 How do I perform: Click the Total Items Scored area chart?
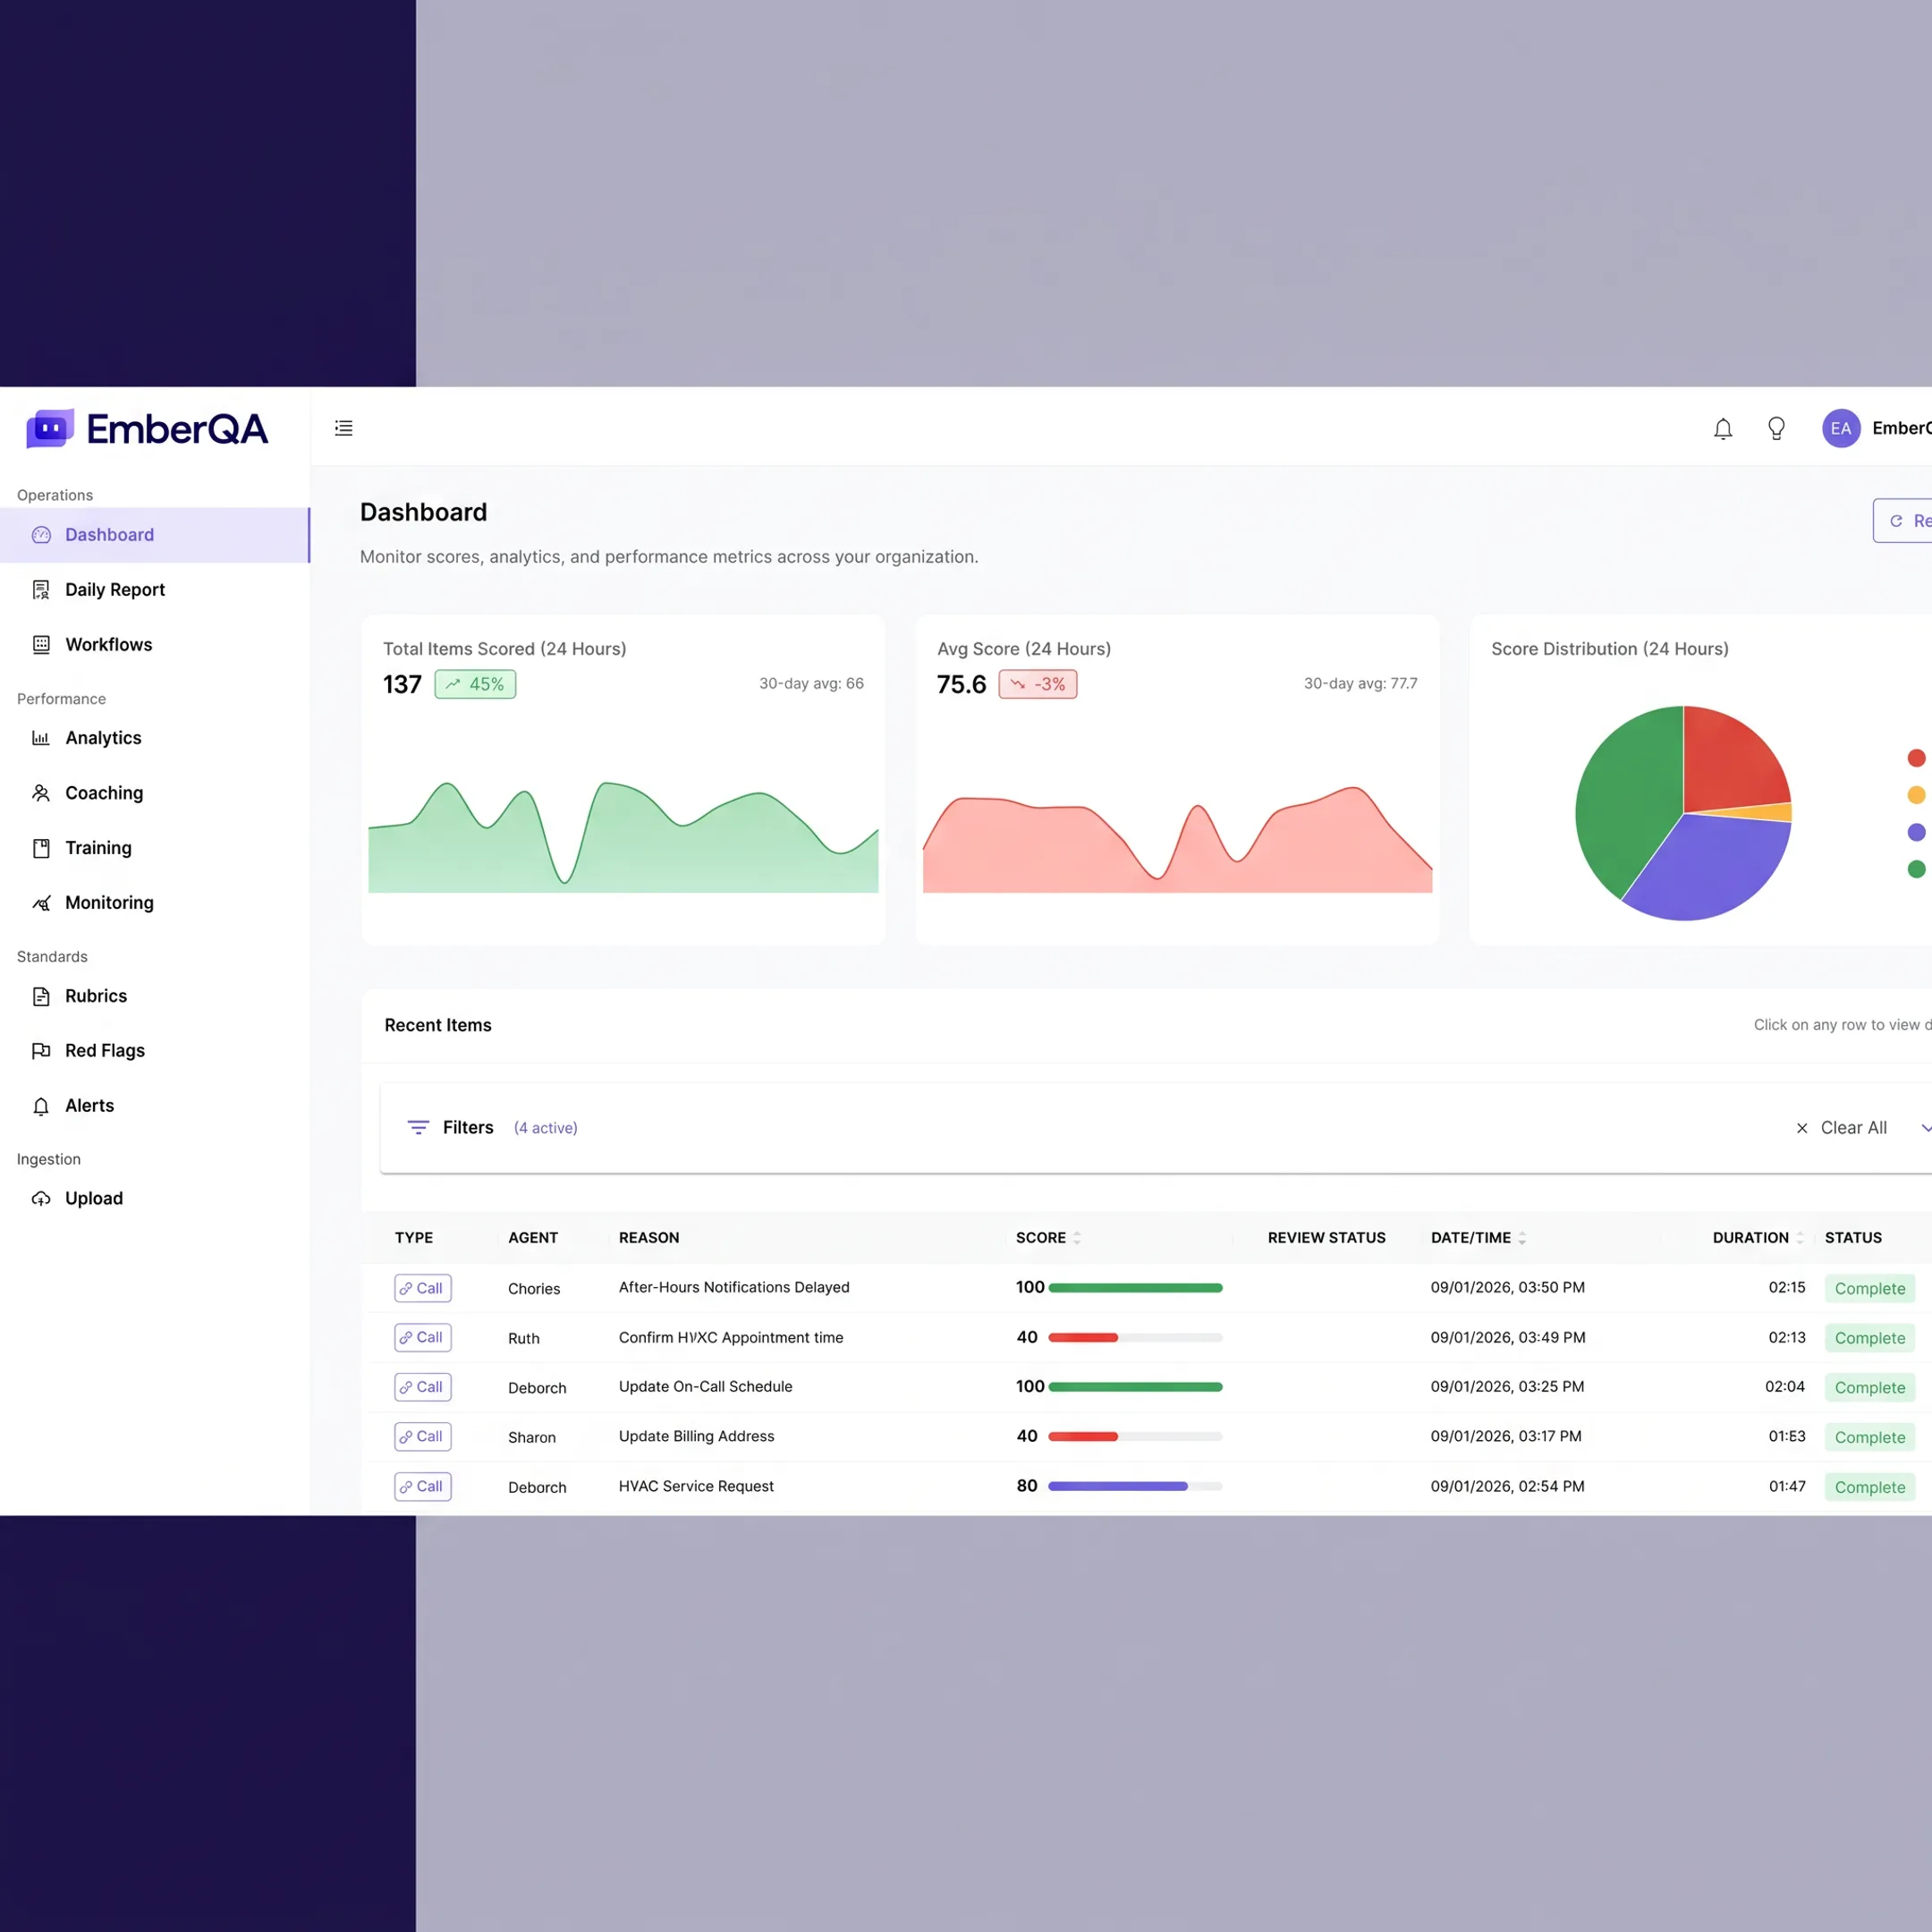pos(623,837)
